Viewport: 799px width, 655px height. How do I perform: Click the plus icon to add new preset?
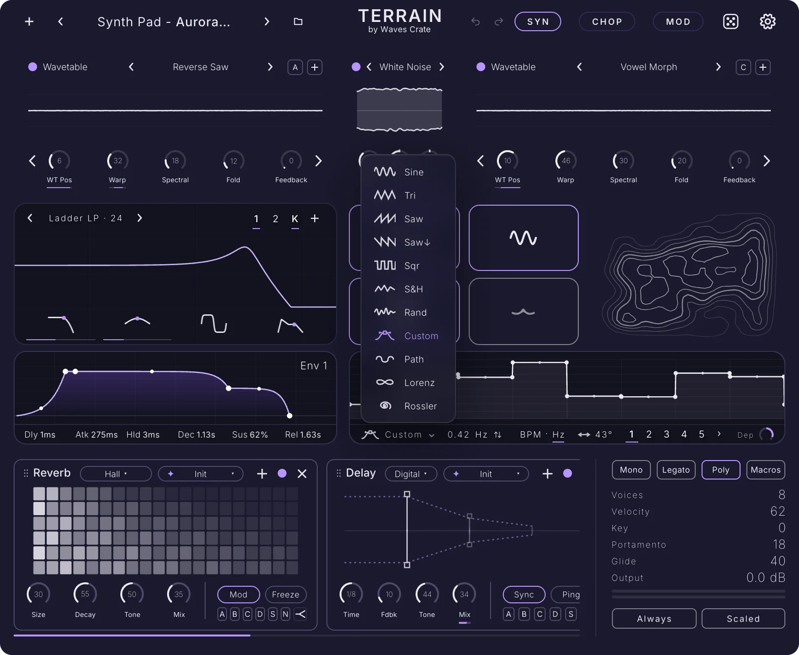pyautogui.click(x=29, y=21)
